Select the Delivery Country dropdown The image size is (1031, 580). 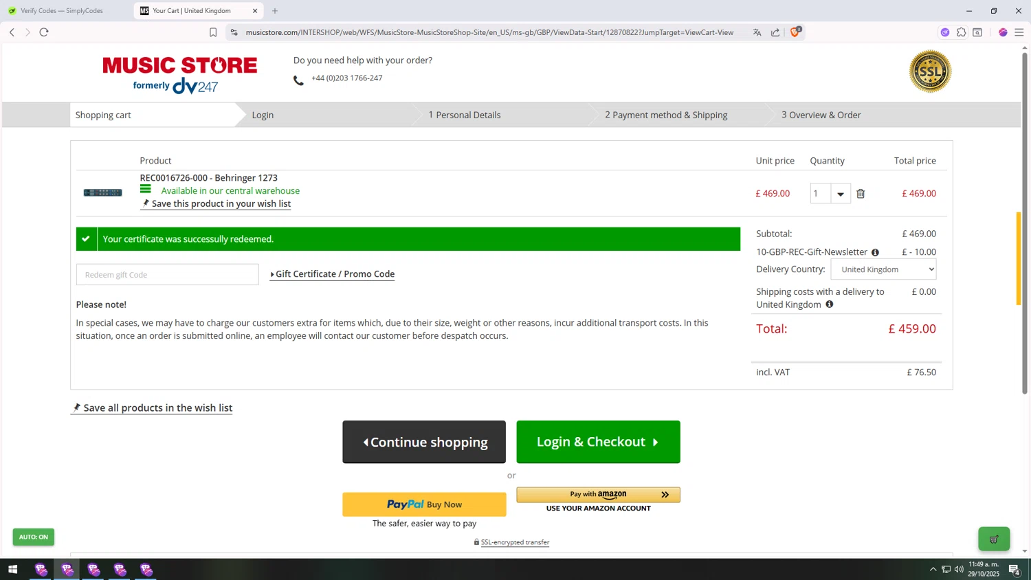(x=883, y=269)
